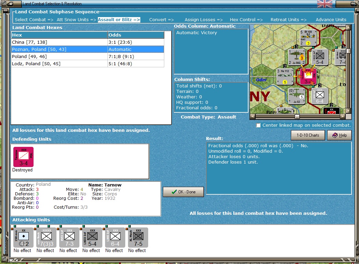Select the 150 mm artillery attacking unit
Image resolution: width=359 pixels, height=264 pixels.
coord(24,237)
